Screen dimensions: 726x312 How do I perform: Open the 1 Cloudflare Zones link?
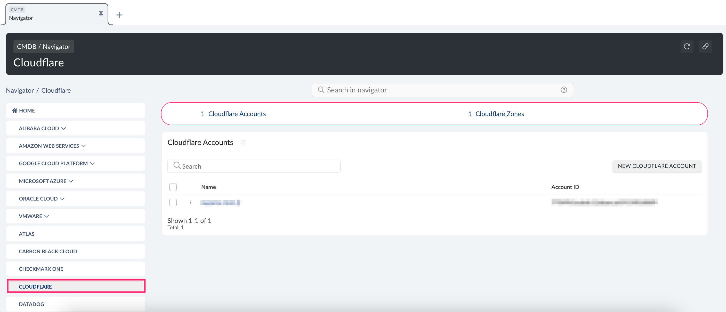tap(496, 114)
